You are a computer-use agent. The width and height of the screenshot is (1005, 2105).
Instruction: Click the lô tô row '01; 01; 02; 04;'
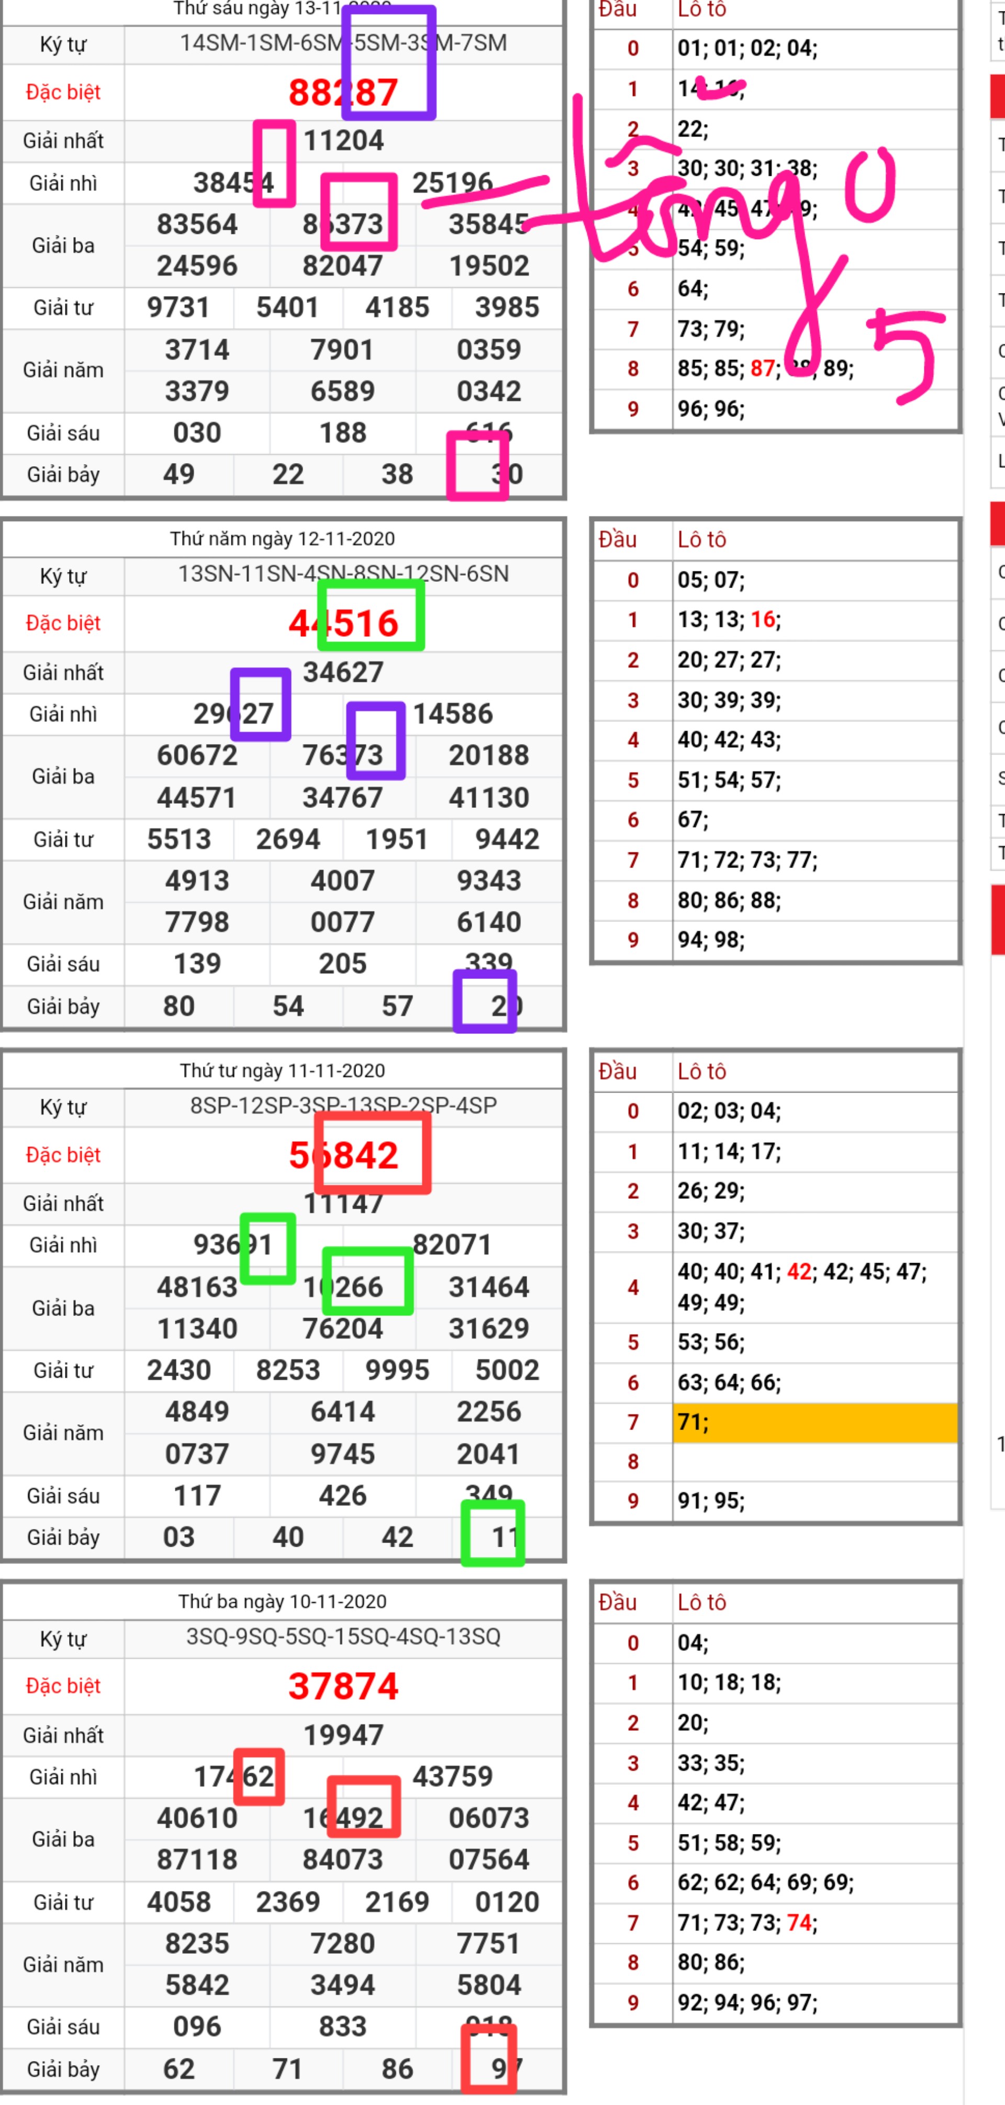(814, 49)
